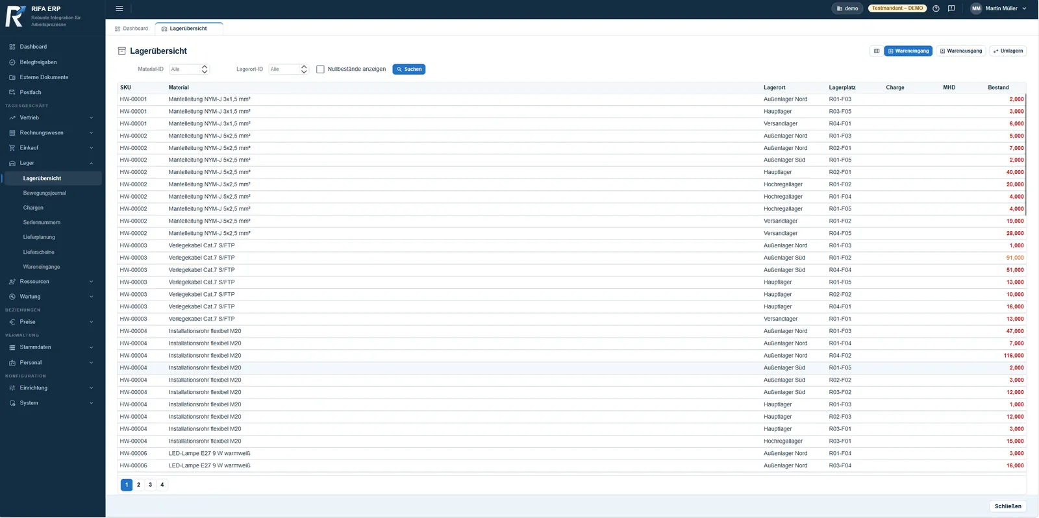
Task: Toggle the column layout icon button
Action: click(x=876, y=51)
